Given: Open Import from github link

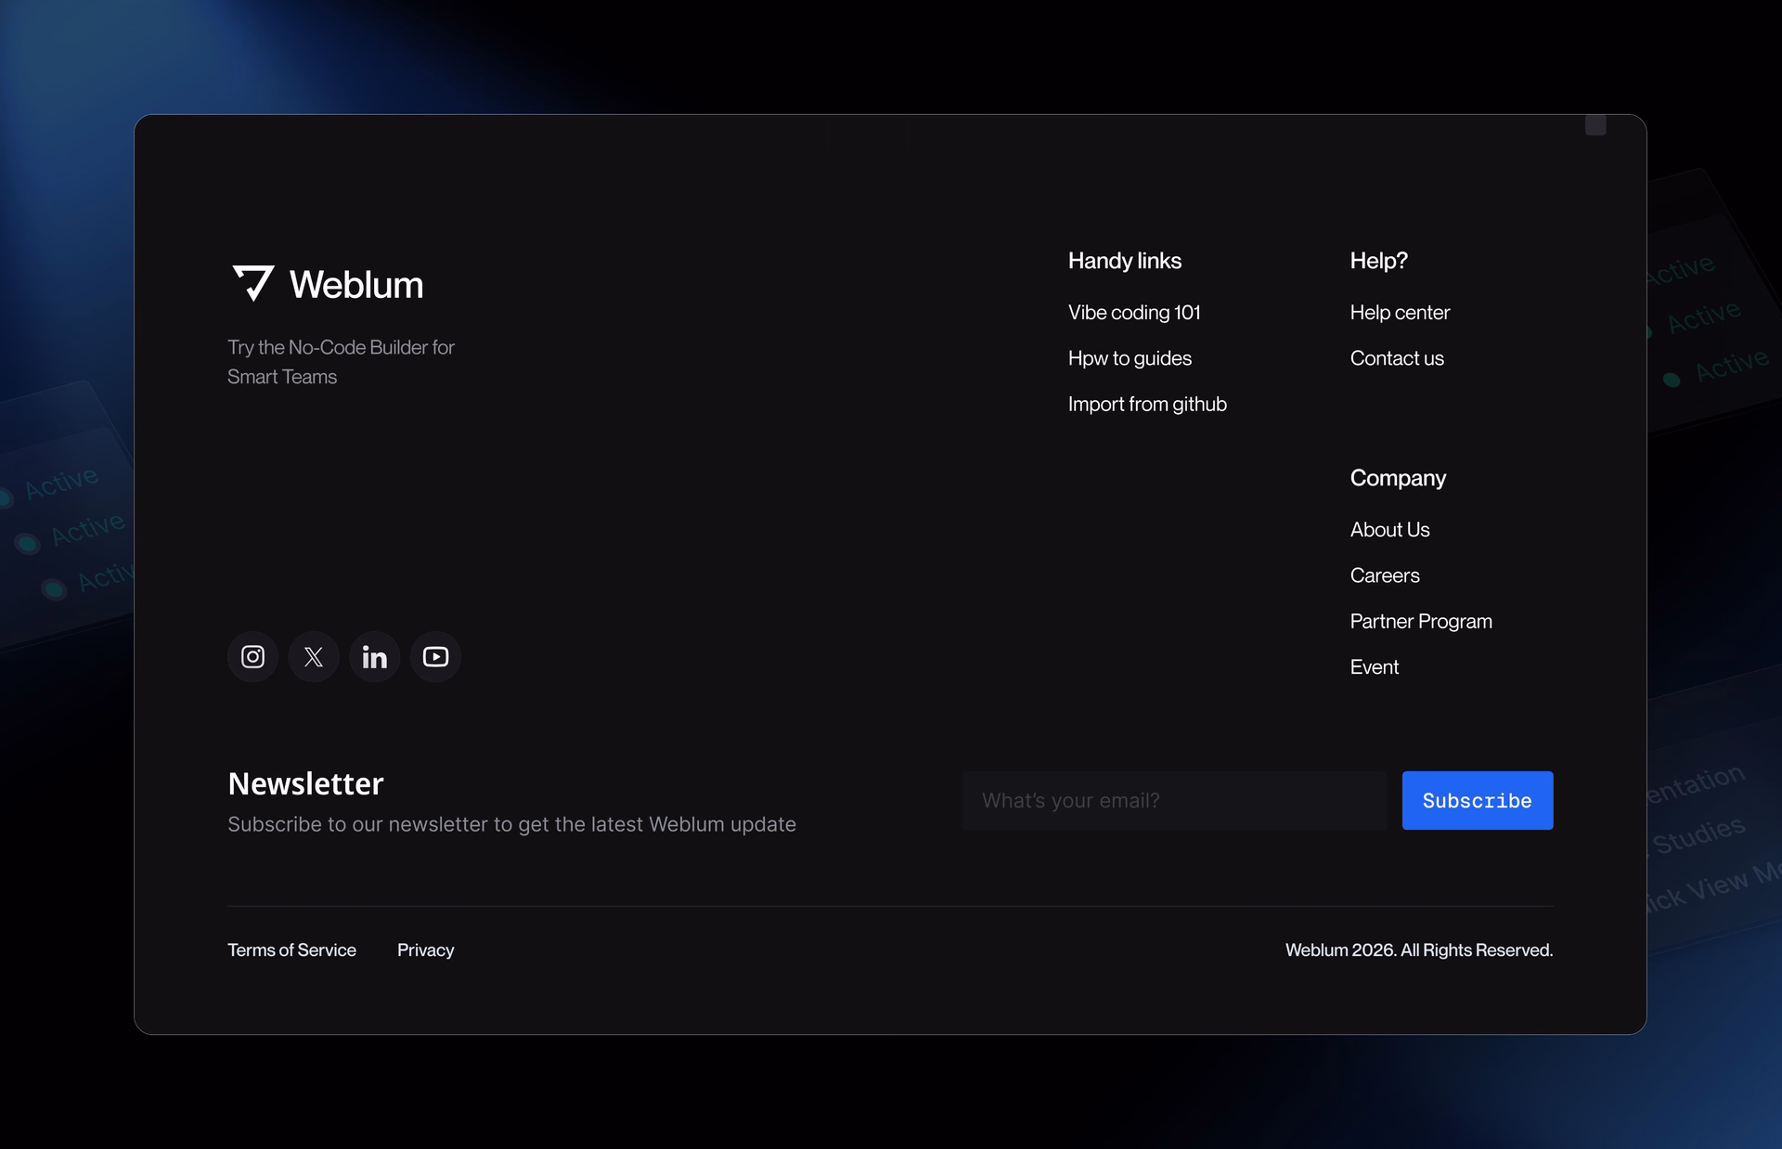Looking at the screenshot, I should click(x=1147, y=404).
